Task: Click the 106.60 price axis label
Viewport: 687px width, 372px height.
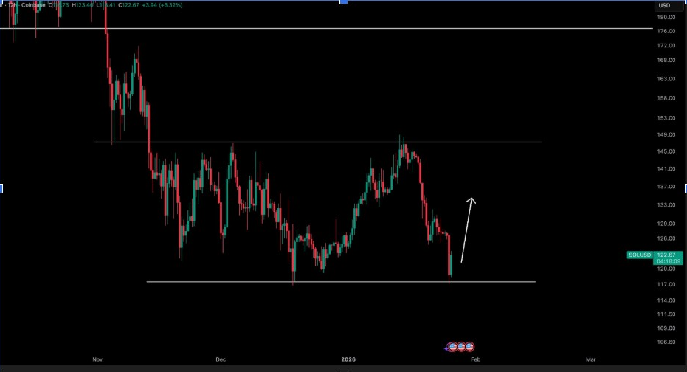Action: [x=666, y=342]
